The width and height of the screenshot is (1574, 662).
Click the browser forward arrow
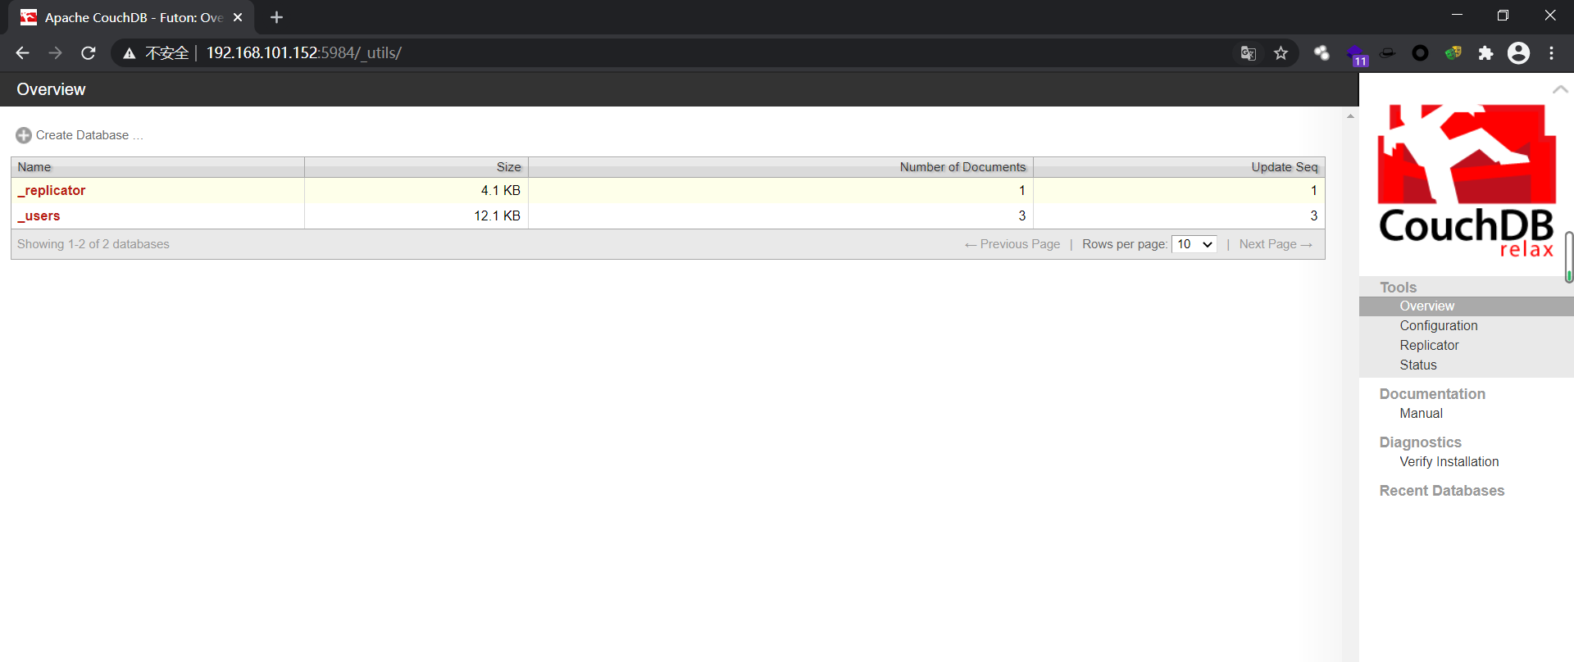(x=55, y=53)
